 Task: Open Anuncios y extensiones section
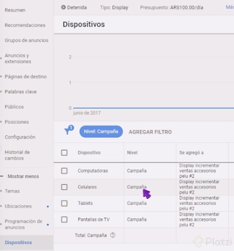pos(18,58)
